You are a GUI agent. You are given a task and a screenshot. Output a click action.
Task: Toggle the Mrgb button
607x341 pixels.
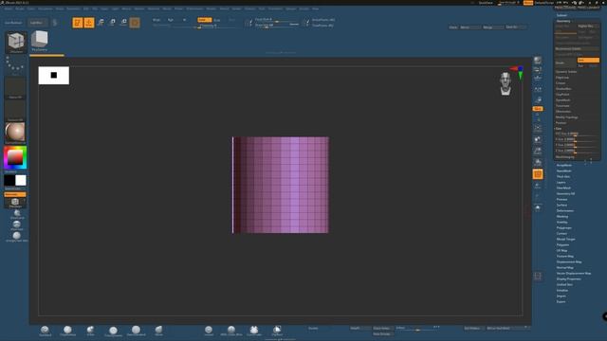point(156,20)
